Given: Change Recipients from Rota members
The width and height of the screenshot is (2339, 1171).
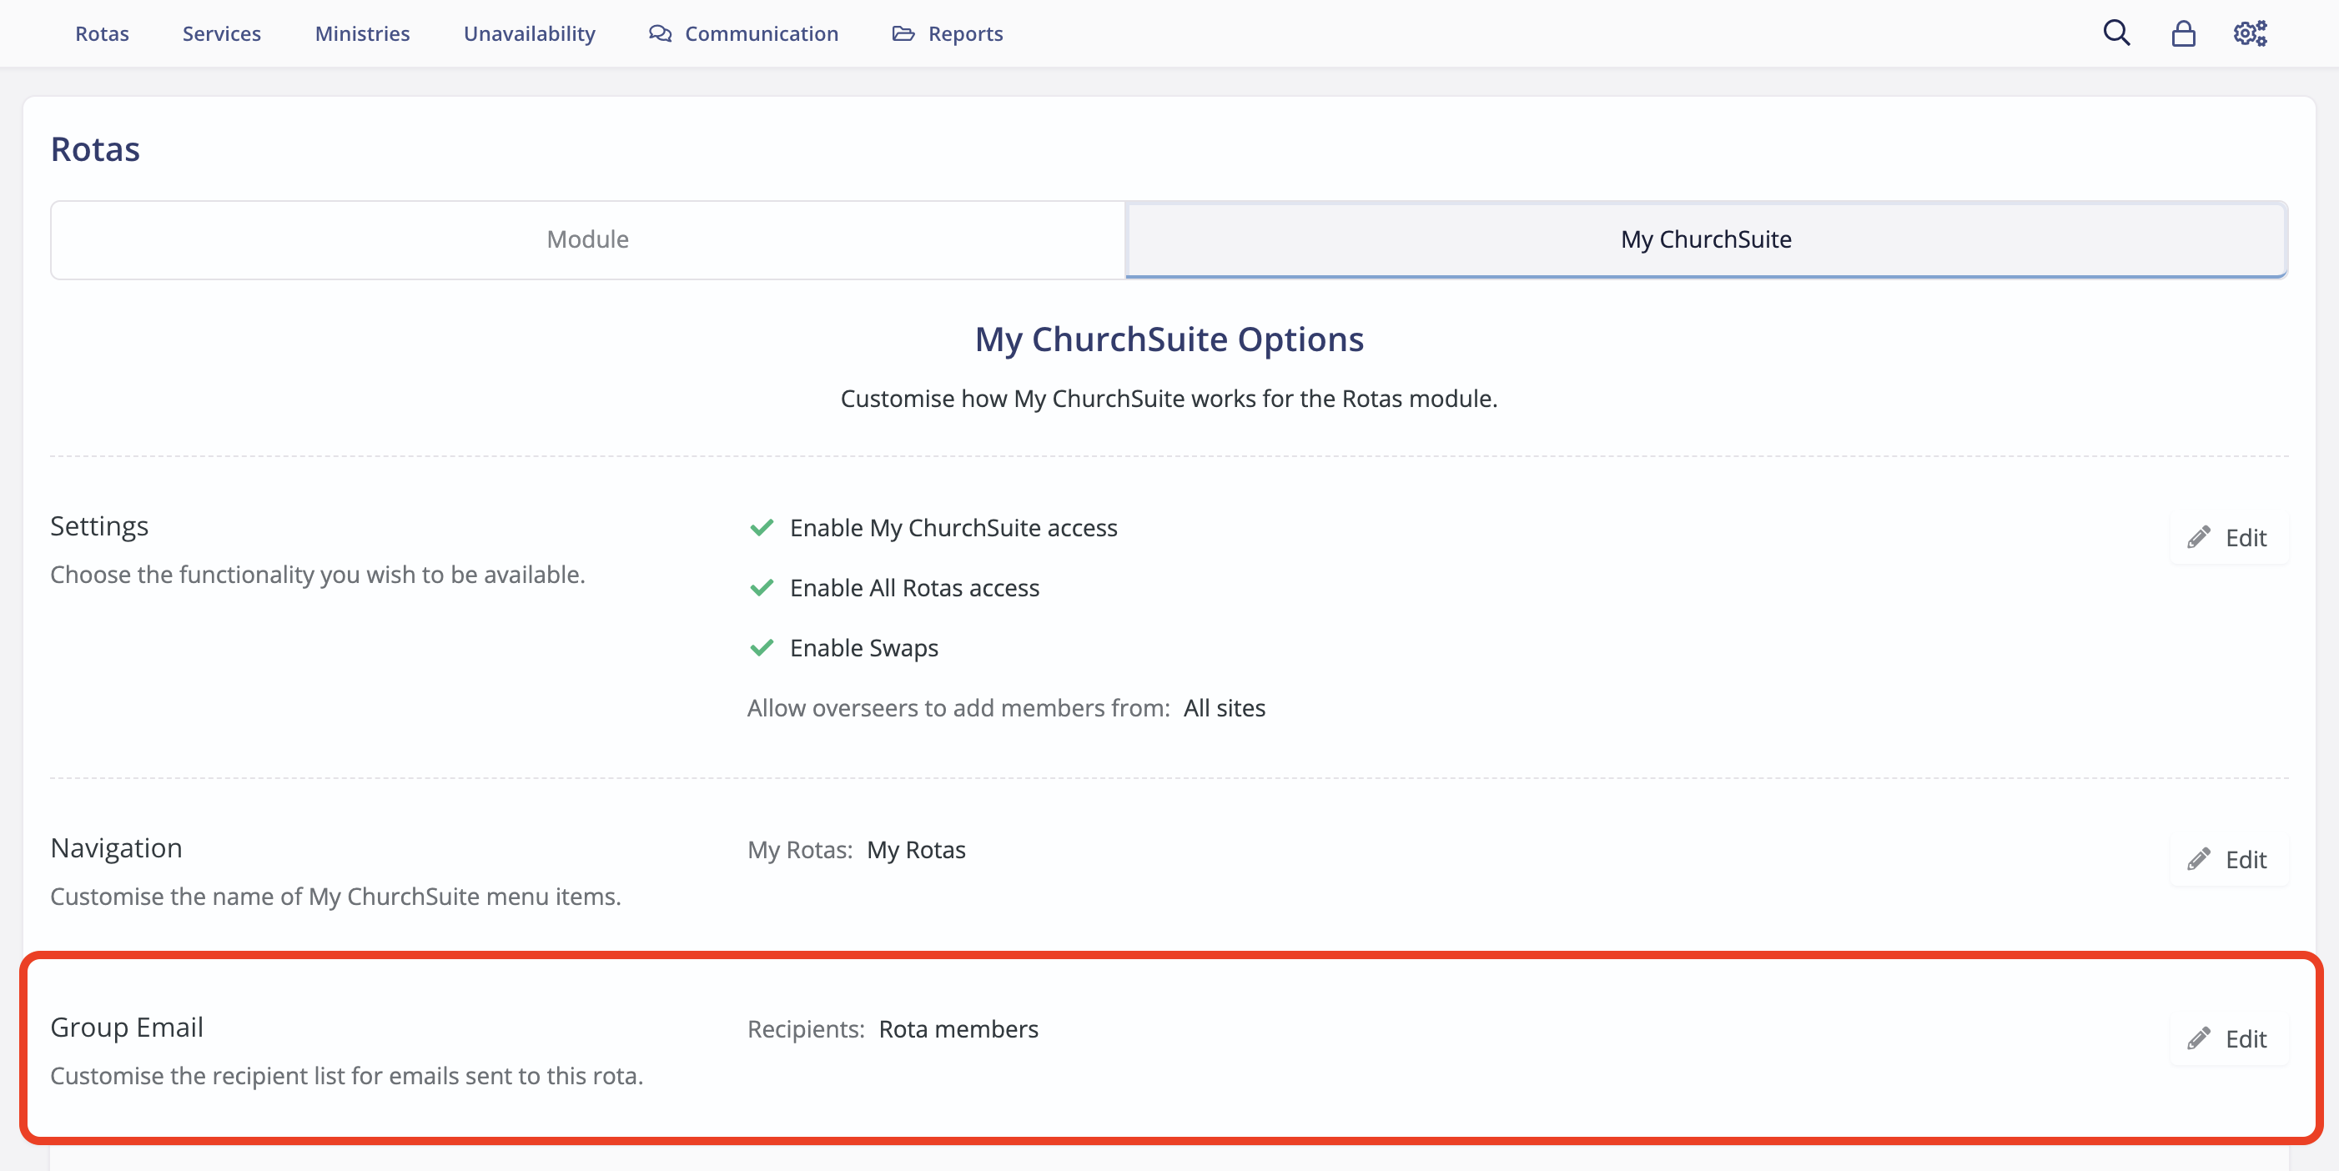Looking at the screenshot, I should 958,1028.
